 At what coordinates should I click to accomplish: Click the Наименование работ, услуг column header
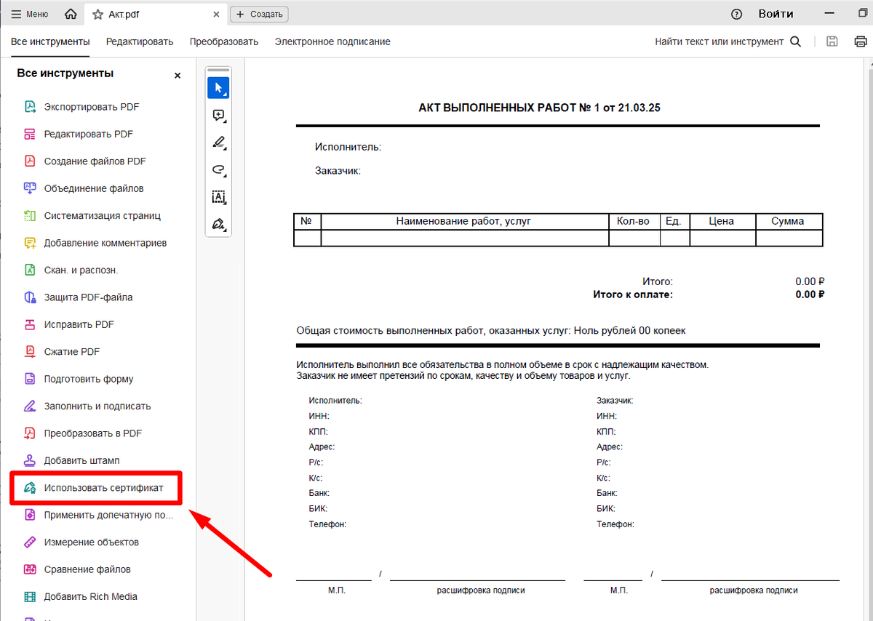pyautogui.click(x=463, y=221)
